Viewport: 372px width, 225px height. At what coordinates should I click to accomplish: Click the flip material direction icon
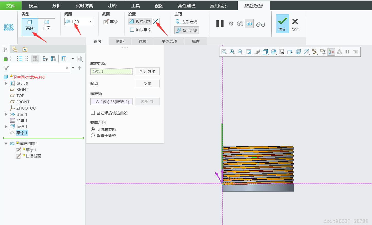156,21
